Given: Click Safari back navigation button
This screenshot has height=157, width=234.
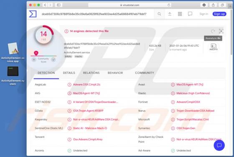Looking at the screenshot, I should pyautogui.click(x=45, y=5).
